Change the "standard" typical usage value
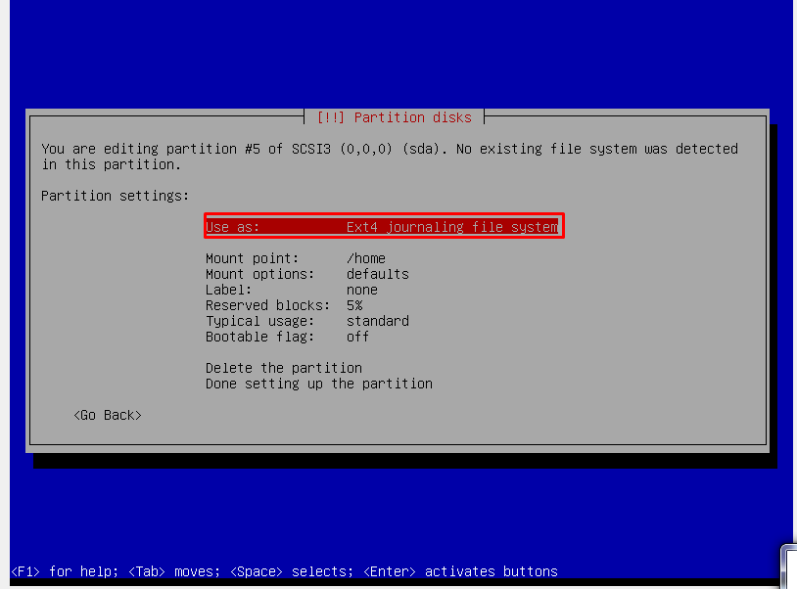 click(x=378, y=321)
